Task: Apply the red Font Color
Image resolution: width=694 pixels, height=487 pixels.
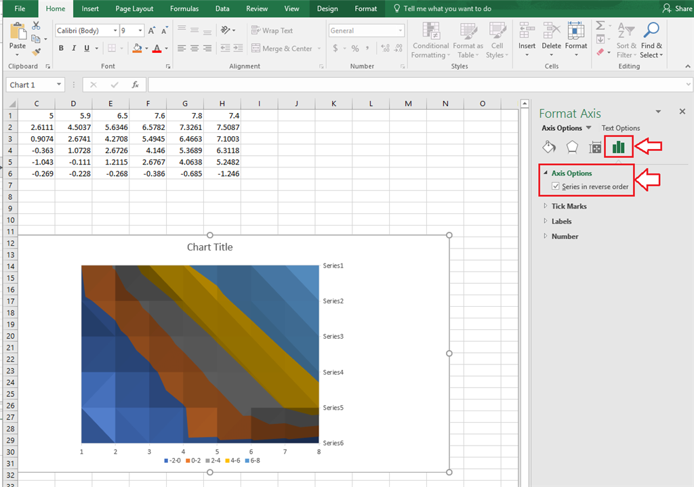Action: click(x=157, y=48)
